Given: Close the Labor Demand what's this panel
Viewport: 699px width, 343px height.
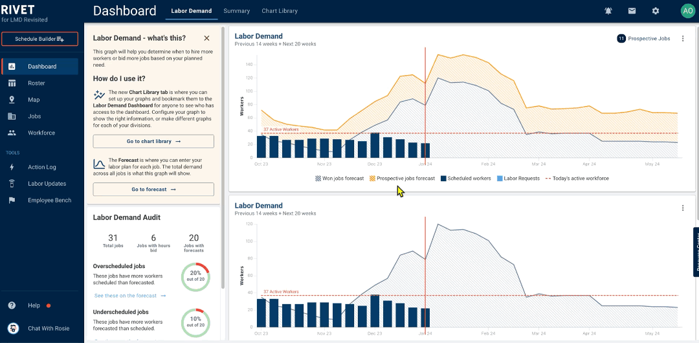Looking at the screenshot, I should (x=206, y=38).
